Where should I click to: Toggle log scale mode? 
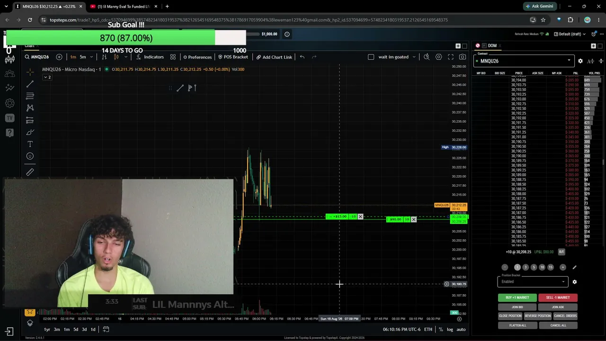tap(450, 329)
